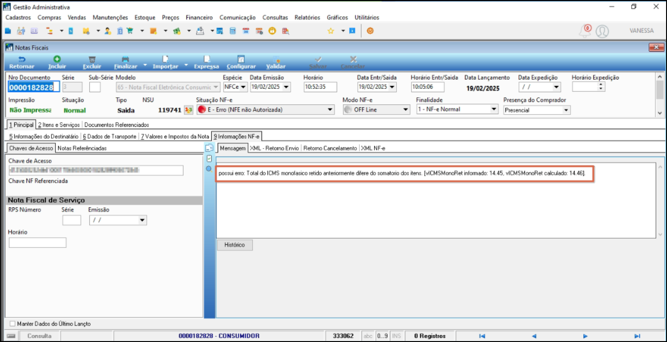Open the Espécie NFCe dropdown

tap(243, 87)
